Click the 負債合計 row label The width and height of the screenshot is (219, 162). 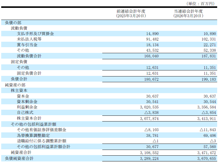click(x=19, y=79)
